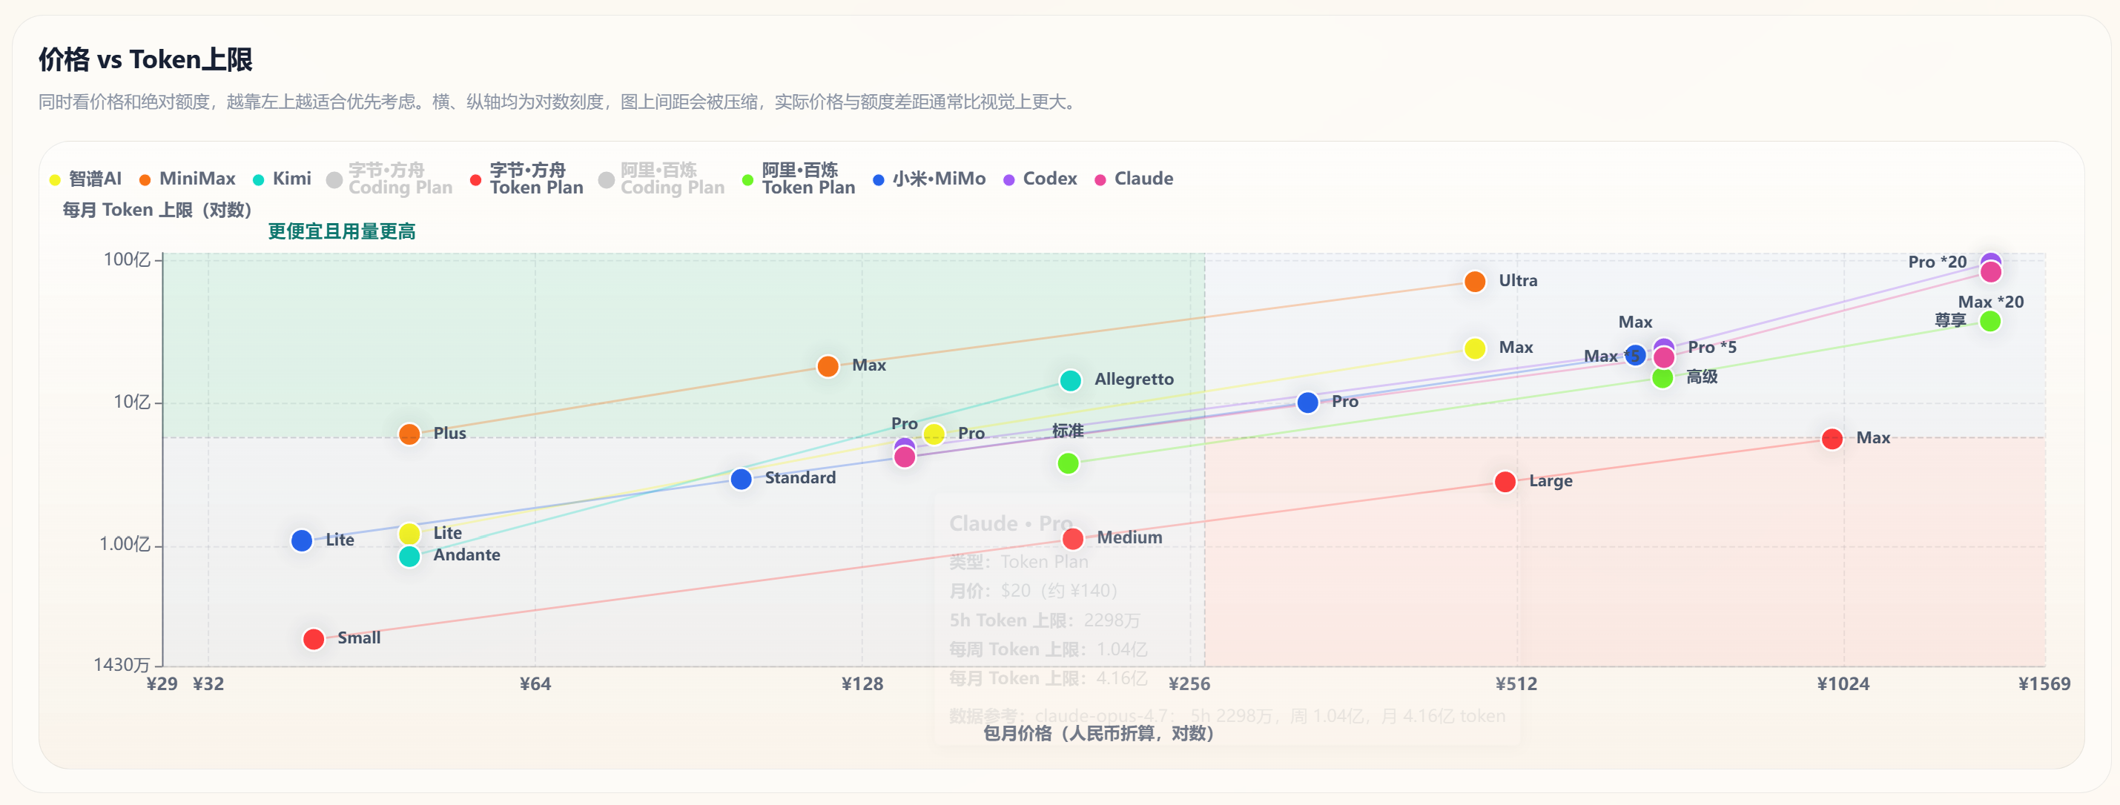
Task: Click the y-axis title 每月 Token 上限（对数）
Action: tap(157, 210)
